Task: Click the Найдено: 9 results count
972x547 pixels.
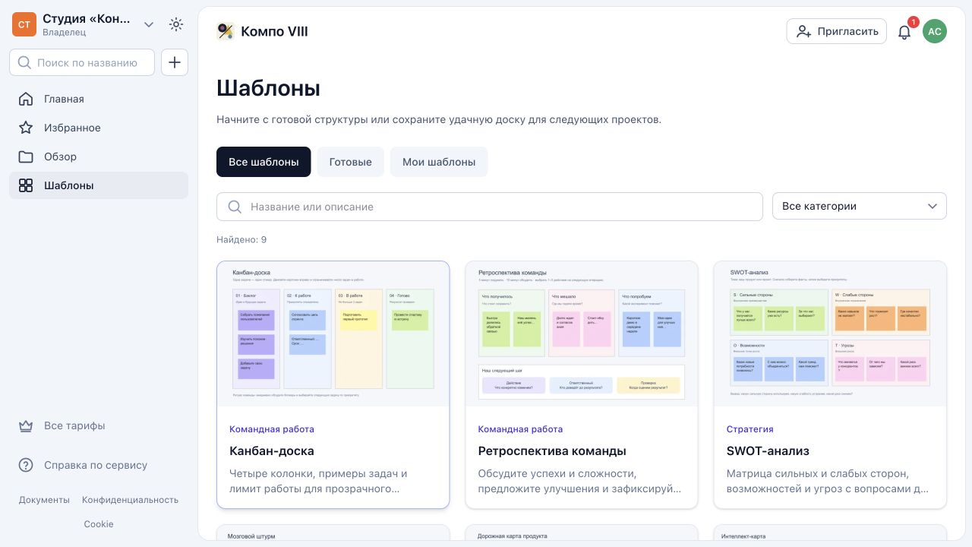Action: point(241,239)
